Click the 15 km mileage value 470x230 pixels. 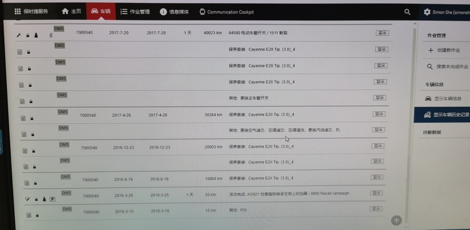[211, 211]
